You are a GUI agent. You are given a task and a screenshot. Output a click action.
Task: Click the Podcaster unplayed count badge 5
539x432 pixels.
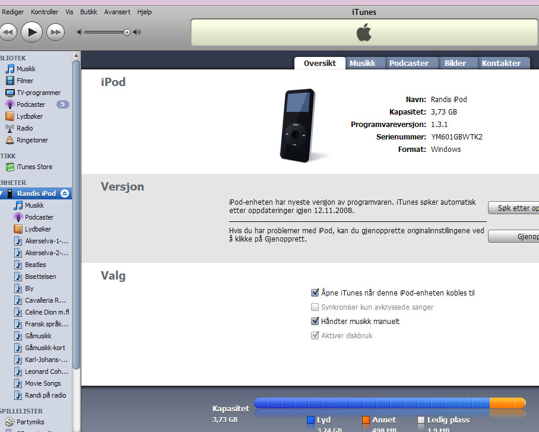(x=62, y=104)
